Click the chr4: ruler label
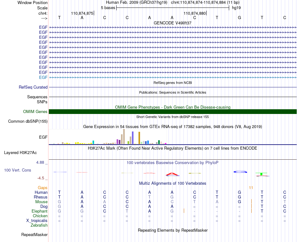The height and width of the screenshot is (242, 297). click(x=43, y=13)
